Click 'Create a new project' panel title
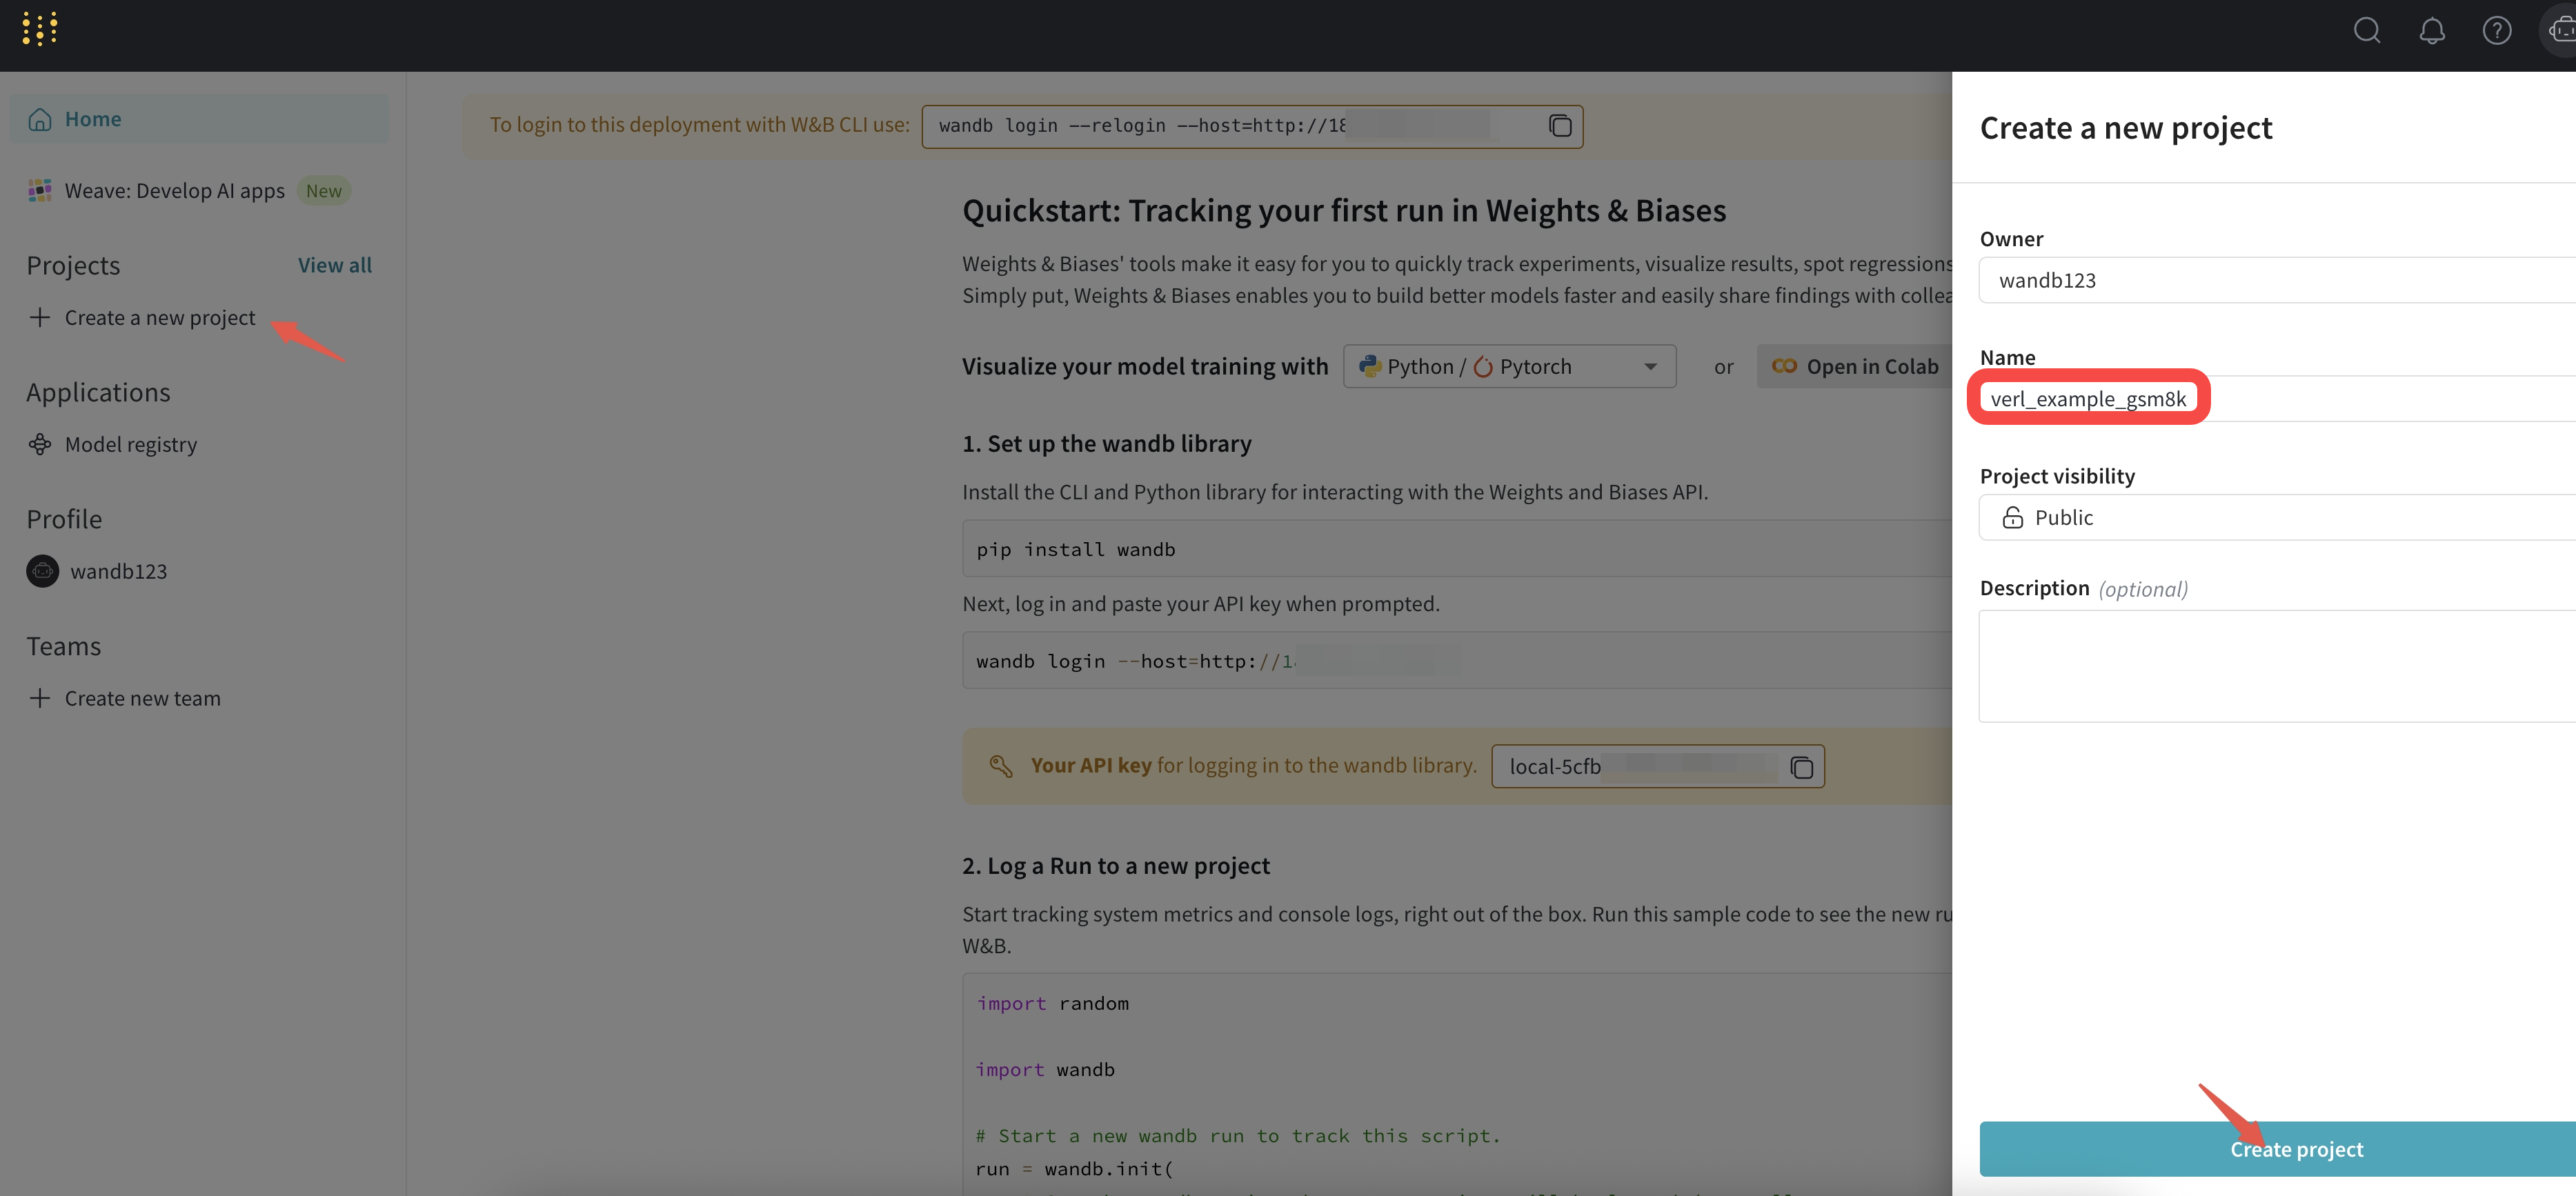 coord(2126,128)
